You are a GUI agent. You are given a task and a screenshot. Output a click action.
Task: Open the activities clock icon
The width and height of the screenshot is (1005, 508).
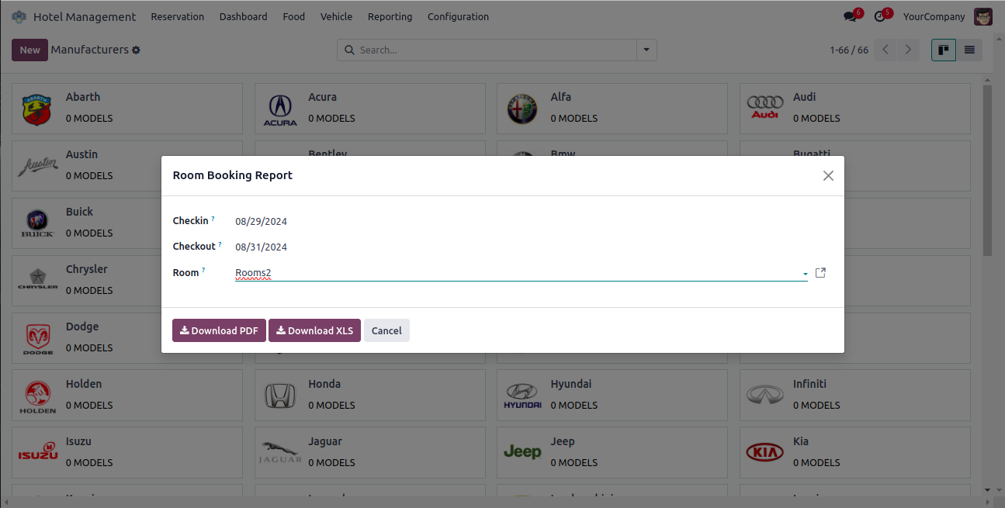pyautogui.click(x=879, y=16)
